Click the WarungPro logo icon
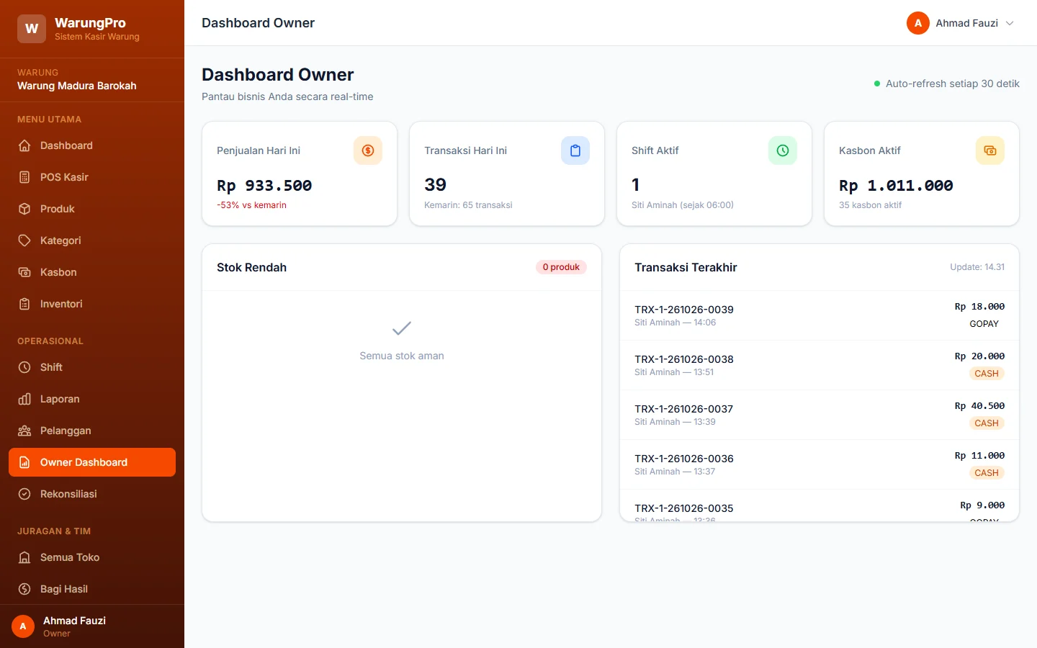This screenshot has height=648, width=1037. (32, 29)
